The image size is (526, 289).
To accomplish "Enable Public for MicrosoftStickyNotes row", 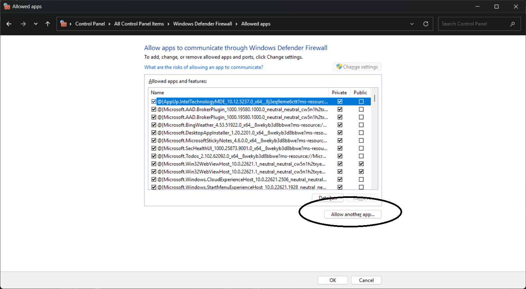I will click(361, 141).
